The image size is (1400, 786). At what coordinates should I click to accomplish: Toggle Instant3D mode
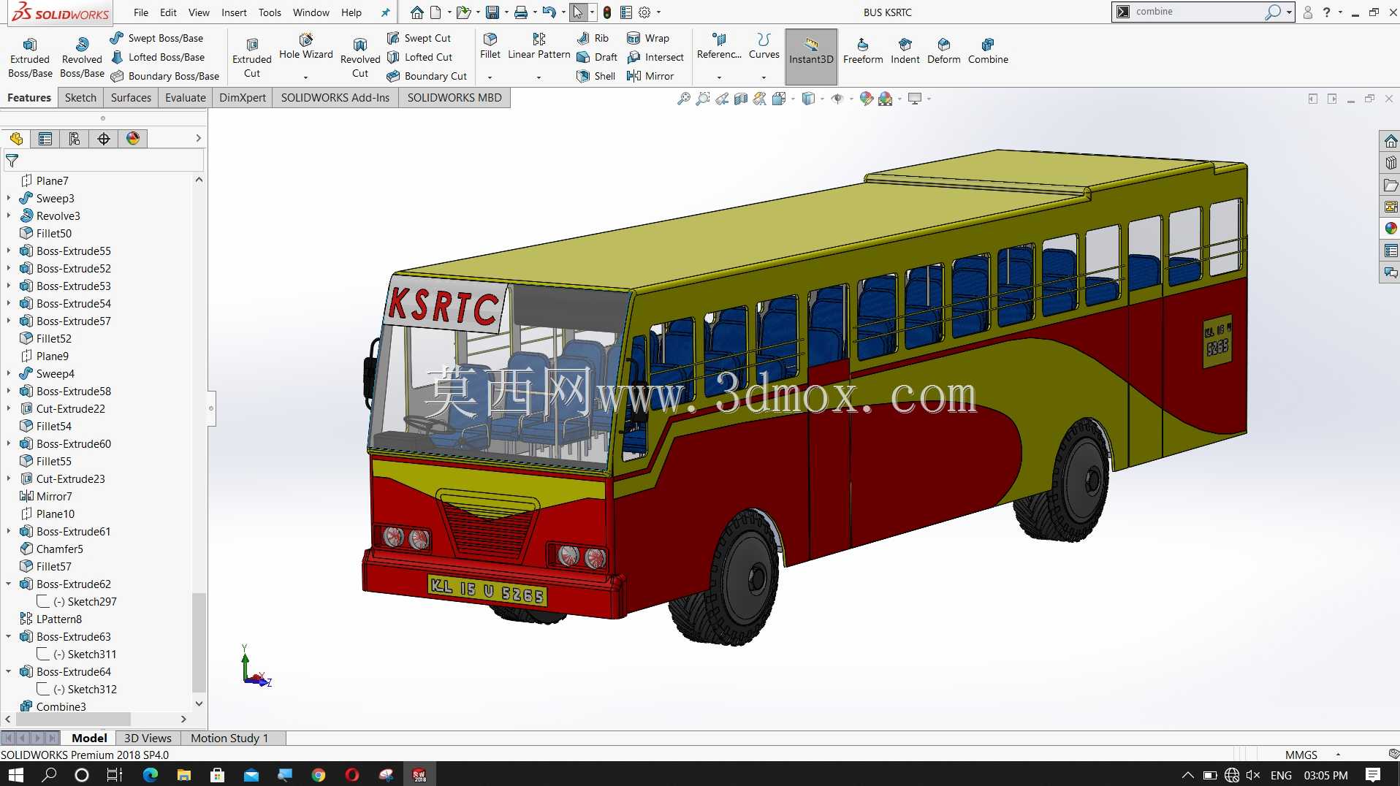811,56
